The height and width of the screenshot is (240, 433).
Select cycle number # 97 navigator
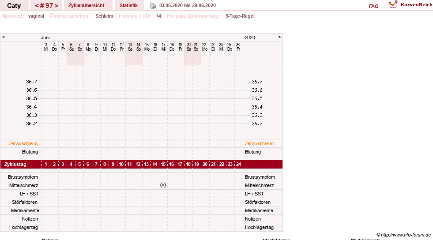tap(46, 6)
